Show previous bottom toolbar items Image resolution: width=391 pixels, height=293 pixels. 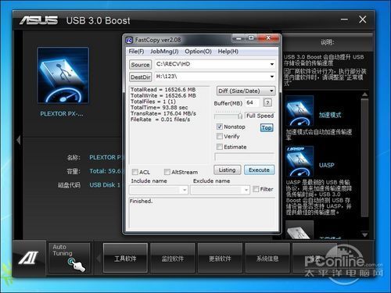pos(99,259)
